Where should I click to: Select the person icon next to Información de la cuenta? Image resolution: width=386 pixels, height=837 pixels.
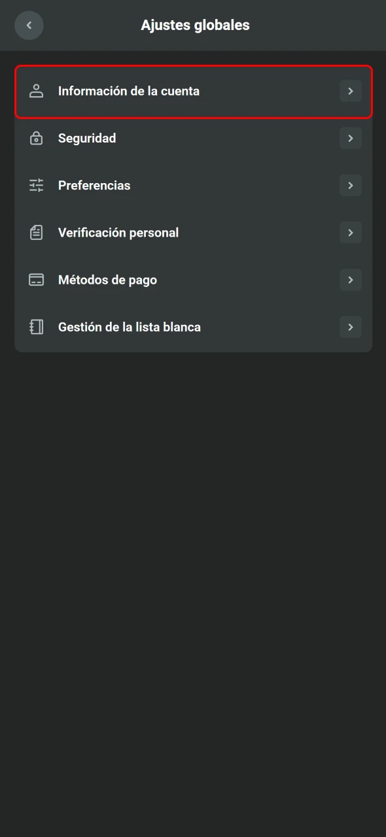point(36,91)
